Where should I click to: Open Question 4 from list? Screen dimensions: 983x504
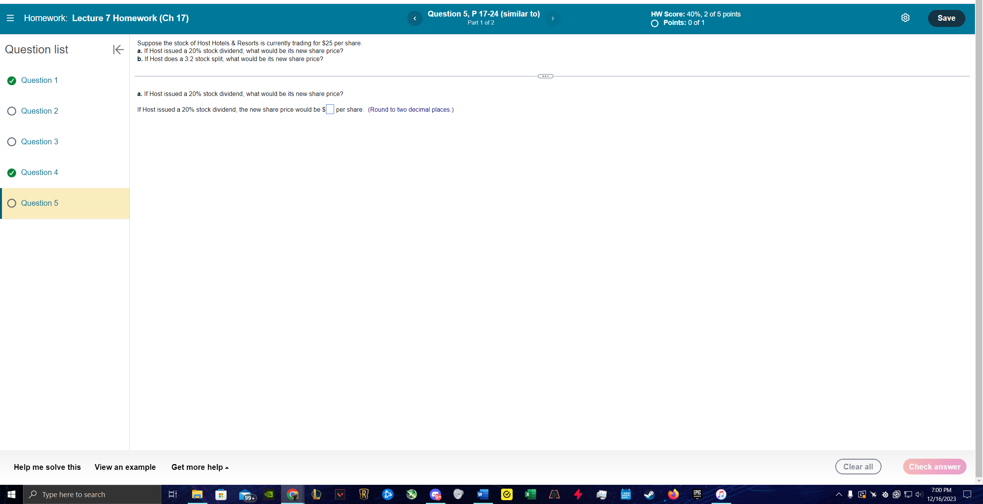pos(39,172)
